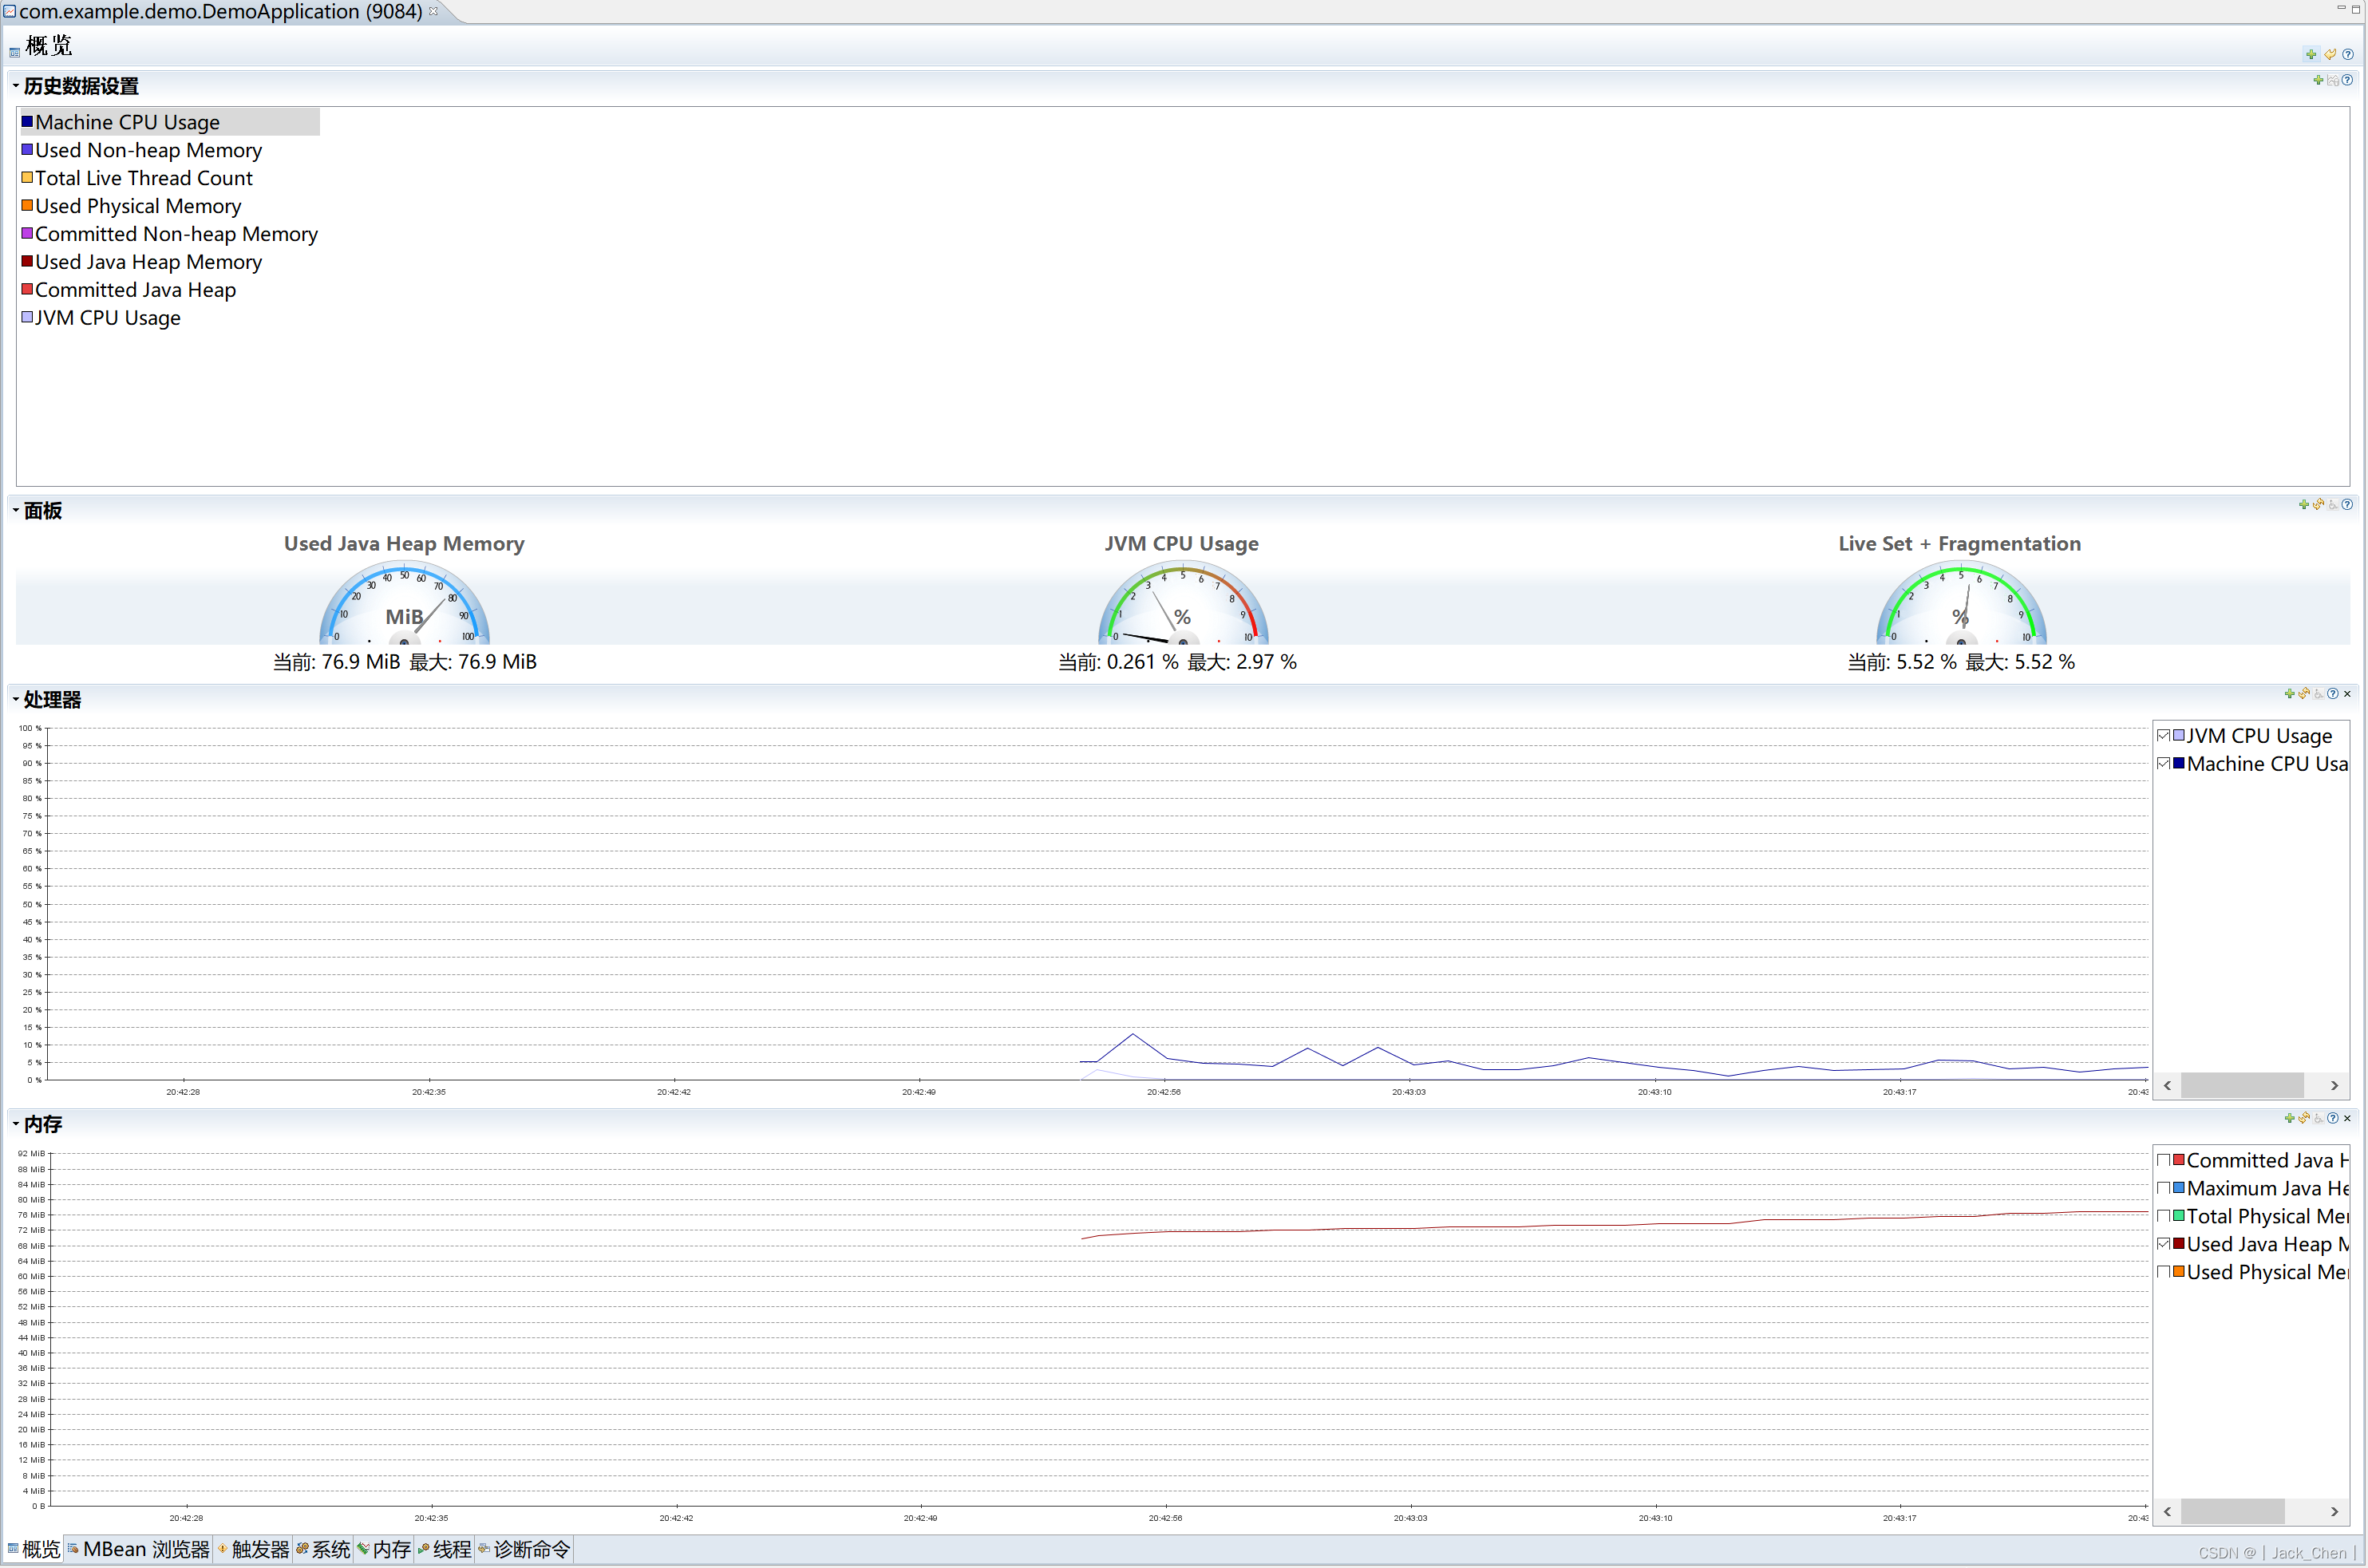2368x1568 pixels.
Task: Collapse the 历史数据设置 section
Action: [16, 86]
